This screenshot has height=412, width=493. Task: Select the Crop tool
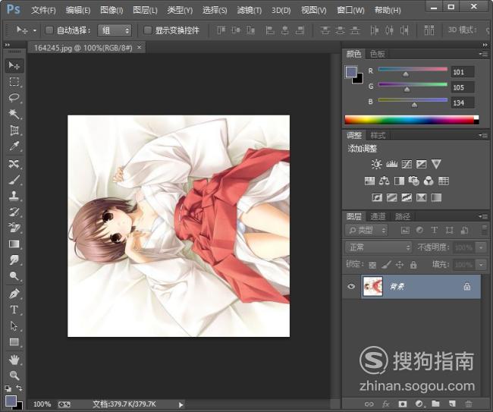click(14, 130)
